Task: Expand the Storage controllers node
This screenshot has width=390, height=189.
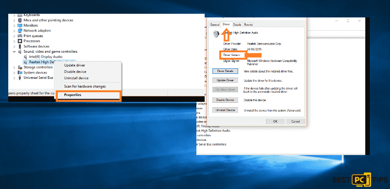Action: tap(14, 67)
